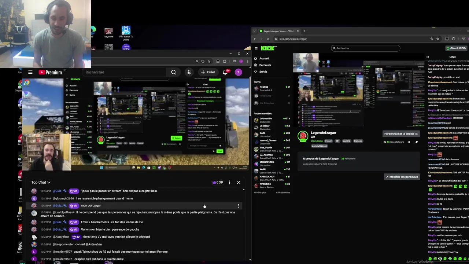This screenshot has height=264, width=469.
Task: Focus the YouTube Rechercher search field
Action: pos(125,72)
